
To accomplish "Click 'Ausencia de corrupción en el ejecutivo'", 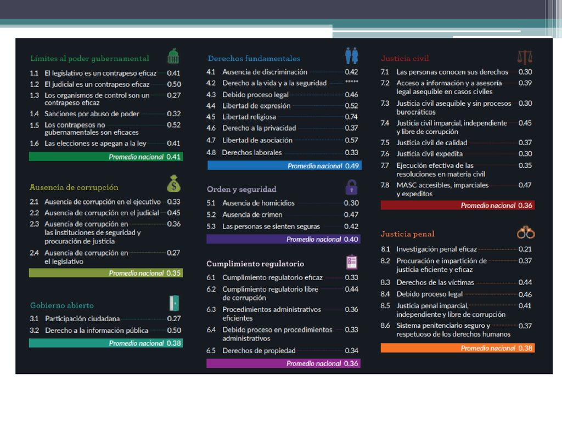I will (x=103, y=202).
